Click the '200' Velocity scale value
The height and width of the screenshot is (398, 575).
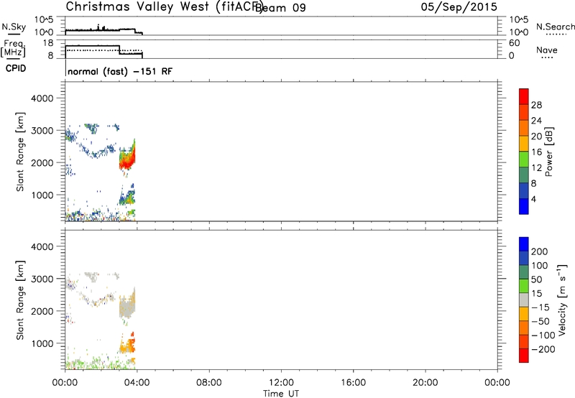(540, 251)
